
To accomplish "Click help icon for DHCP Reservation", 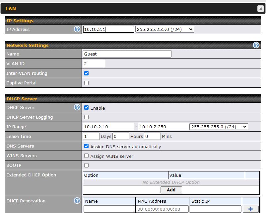I will [77, 201].
